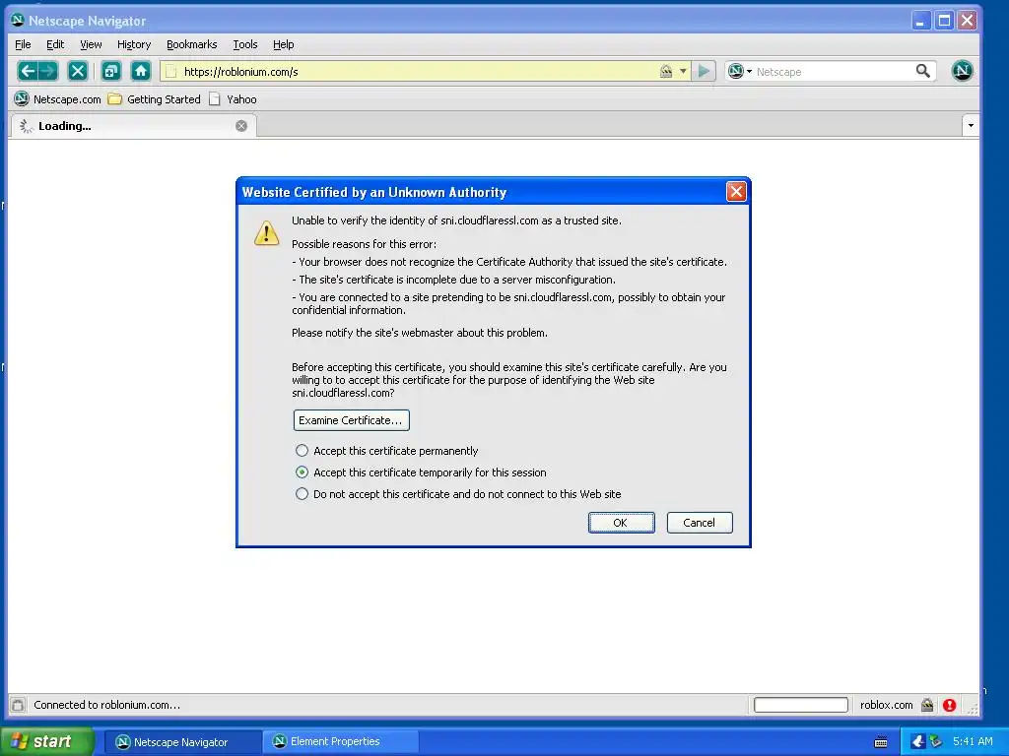Click the keyboard icon in the taskbar
Viewport: 1009px width, 756px height.
coord(881,742)
